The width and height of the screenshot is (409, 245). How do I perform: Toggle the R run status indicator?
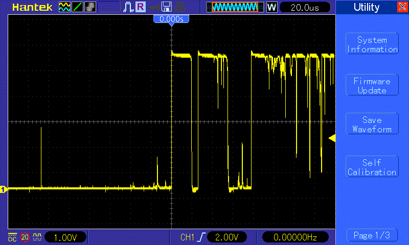[x=140, y=7]
